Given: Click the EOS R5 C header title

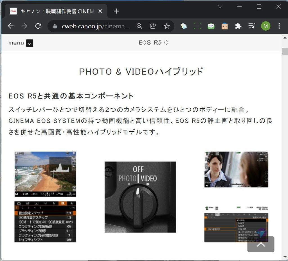Looking at the screenshot, I should coord(154,43).
